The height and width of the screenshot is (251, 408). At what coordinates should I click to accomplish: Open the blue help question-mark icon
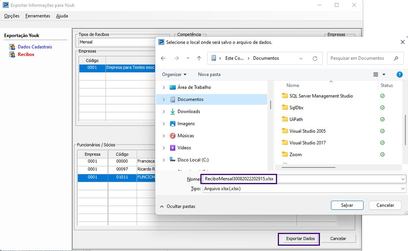399,74
